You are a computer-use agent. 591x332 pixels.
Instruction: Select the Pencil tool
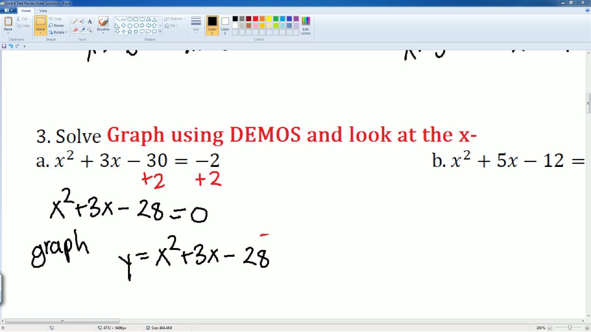click(75, 21)
